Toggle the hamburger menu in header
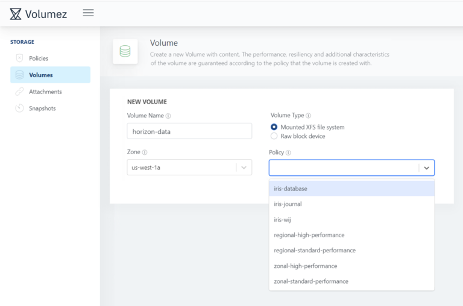Viewport: 463px width, 306px height. (x=88, y=13)
